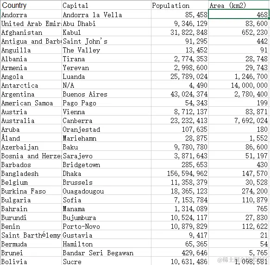
Task: Select area value 7,692,024
Action: 239,120
